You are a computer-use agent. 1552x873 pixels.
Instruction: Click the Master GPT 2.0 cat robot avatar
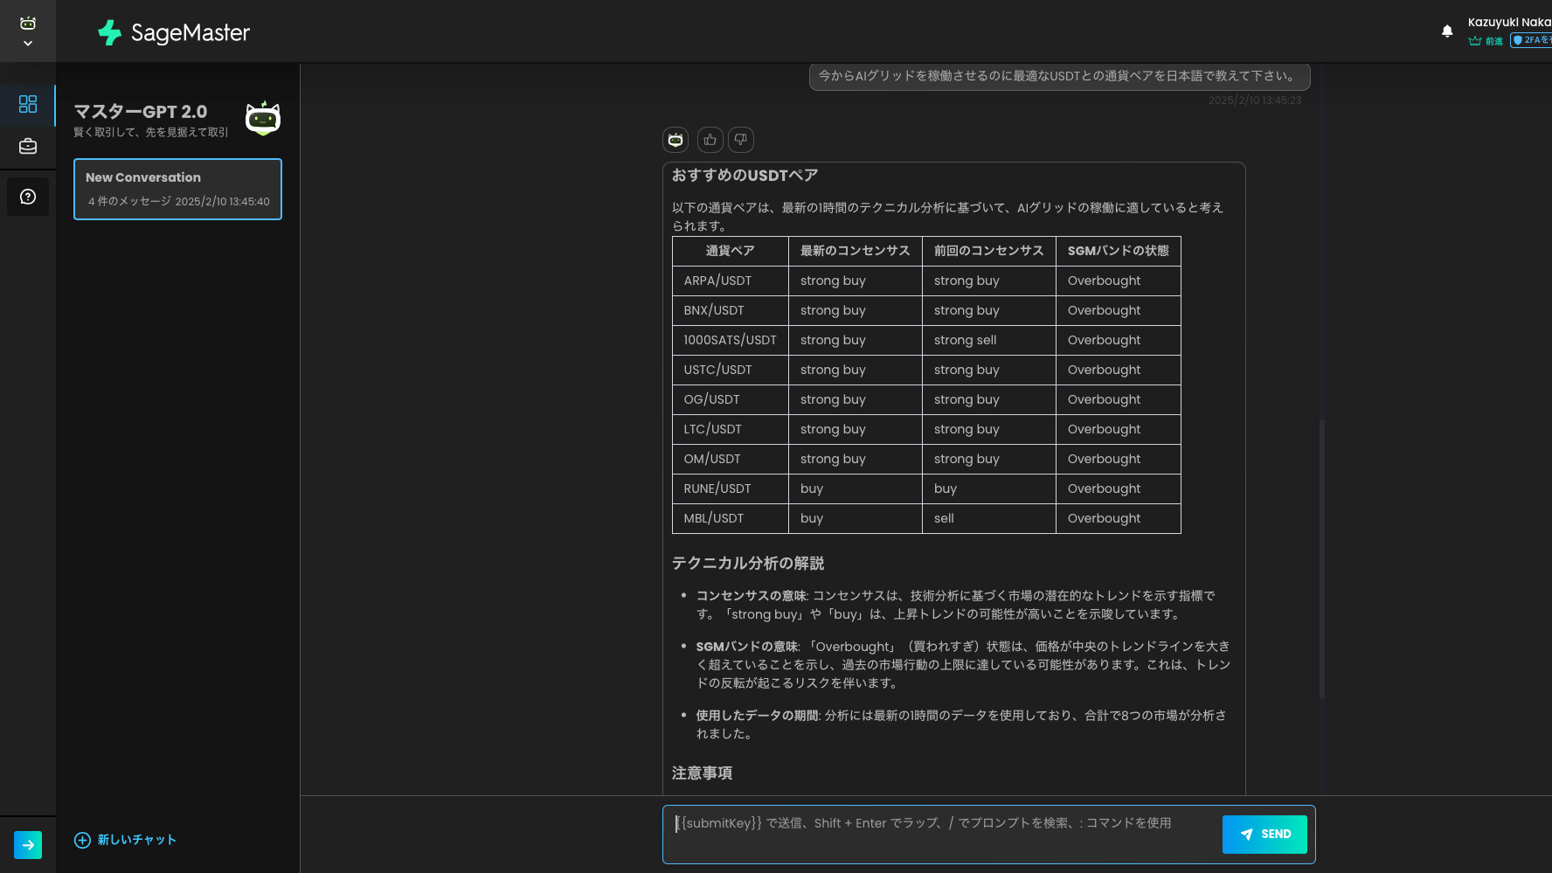click(262, 119)
